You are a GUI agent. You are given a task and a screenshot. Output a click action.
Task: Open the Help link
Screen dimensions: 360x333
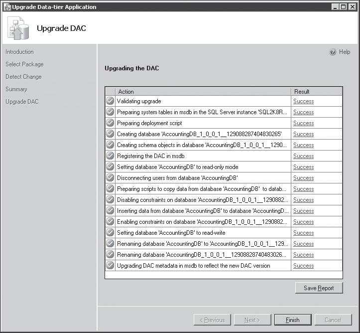pos(345,52)
